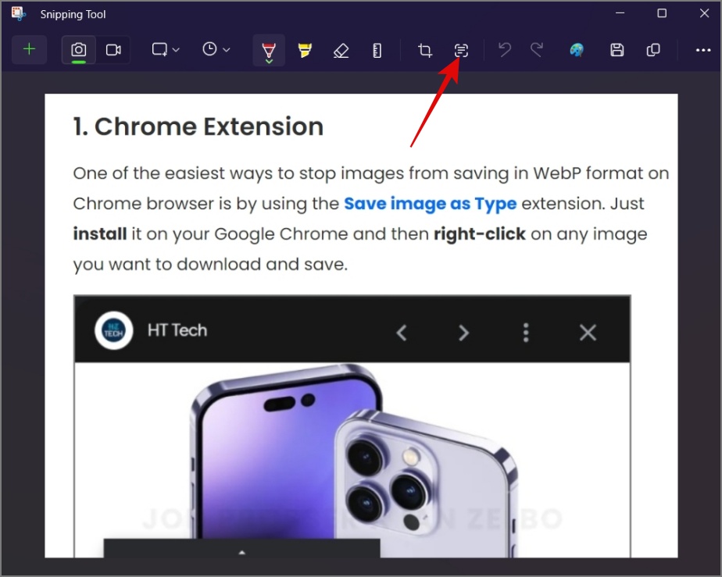Viewport: 722px width, 577px height.
Task: Activate the Image crop tool
Action: [x=424, y=50]
